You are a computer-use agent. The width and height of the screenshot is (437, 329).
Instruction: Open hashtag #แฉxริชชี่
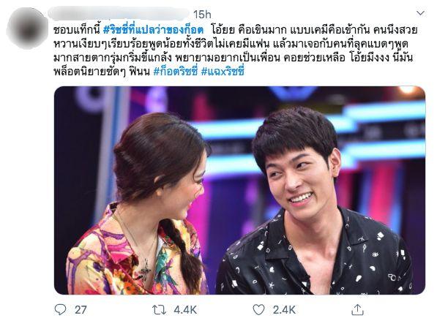click(x=223, y=72)
